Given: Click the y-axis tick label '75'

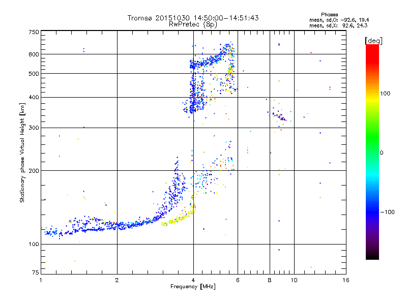Looking at the screenshot, I should point(36,272).
